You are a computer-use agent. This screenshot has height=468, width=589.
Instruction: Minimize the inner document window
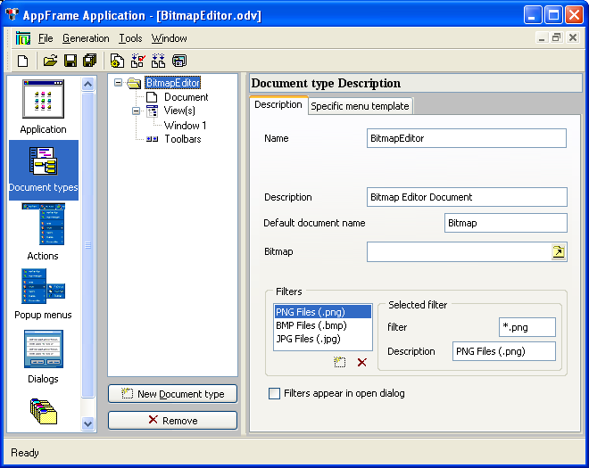pyautogui.click(x=542, y=37)
